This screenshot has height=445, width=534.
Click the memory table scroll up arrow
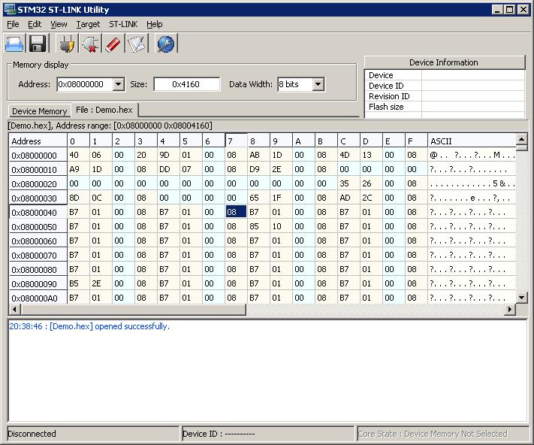click(521, 139)
